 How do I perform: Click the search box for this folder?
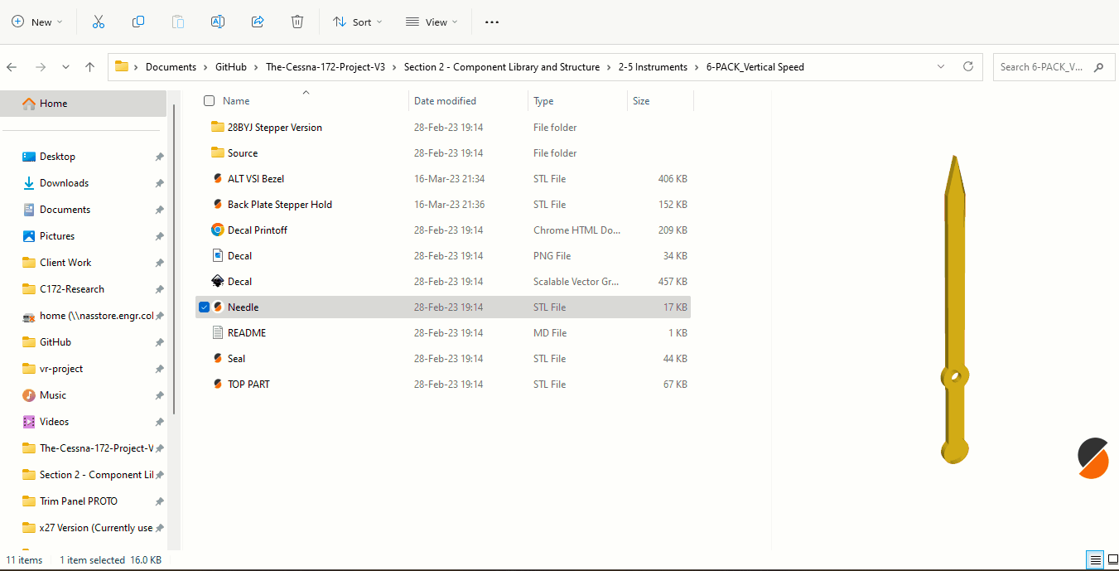(x=1042, y=67)
